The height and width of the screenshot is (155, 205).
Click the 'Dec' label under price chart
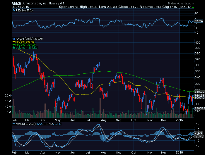pyautogui.click(x=164, y=120)
